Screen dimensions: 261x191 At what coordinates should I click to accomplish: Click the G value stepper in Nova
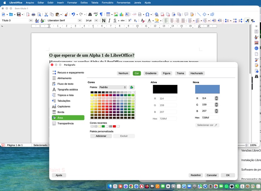click(x=216, y=105)
